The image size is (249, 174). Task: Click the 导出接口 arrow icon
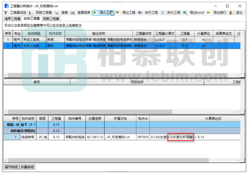(x=209, y=12)
